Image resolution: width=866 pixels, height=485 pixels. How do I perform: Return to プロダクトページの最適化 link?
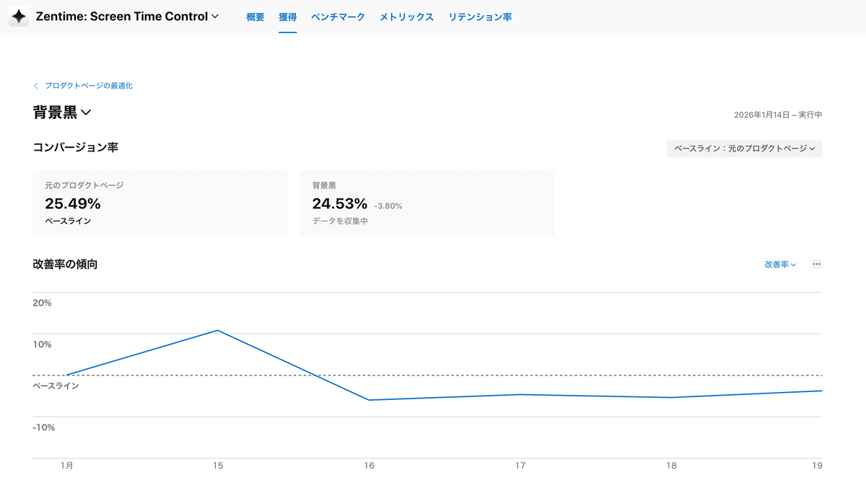pyautogui.click(x=89, y=86)
